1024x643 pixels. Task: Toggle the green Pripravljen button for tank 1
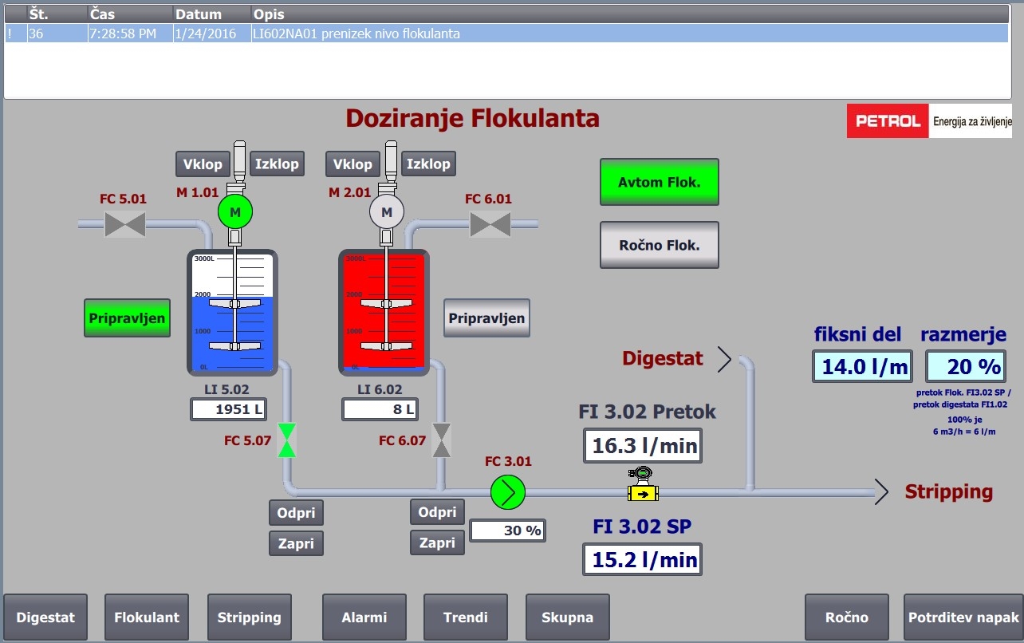(x=127, y=318)
